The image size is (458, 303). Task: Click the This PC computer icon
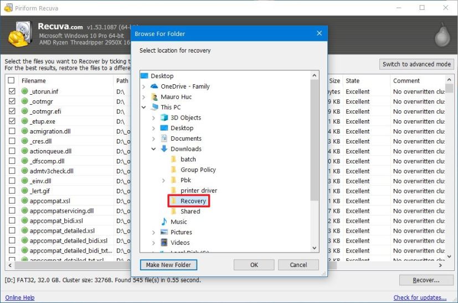click(x=154, y=107)
